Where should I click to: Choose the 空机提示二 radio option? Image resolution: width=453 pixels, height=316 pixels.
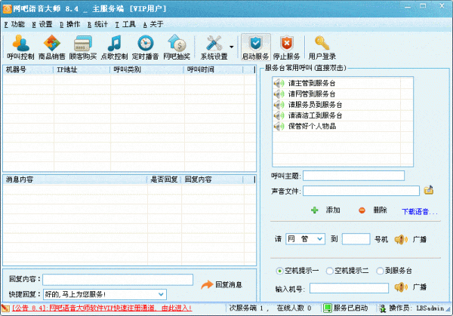[x=330, y=271]
